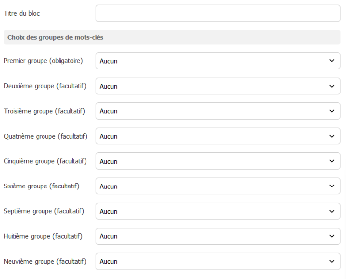Click the "Septième groupe (facultatif)" label

(x=44, y=211)
